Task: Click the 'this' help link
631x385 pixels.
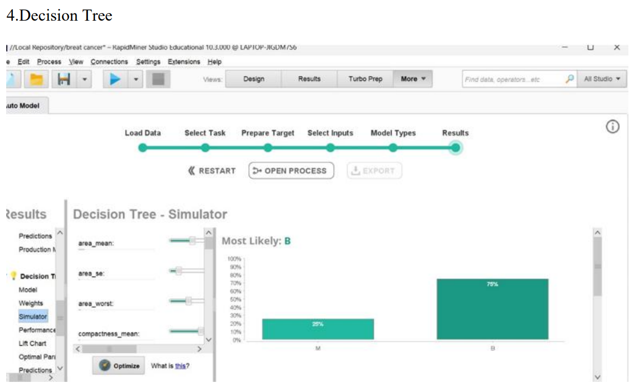Action: coord(180,366)
